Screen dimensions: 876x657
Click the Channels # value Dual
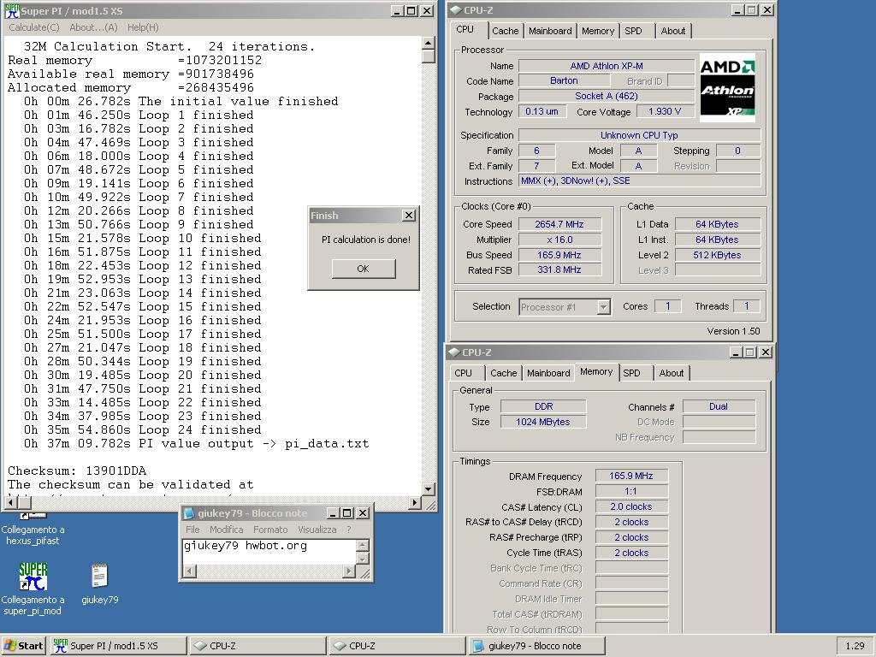click(719, 406)
